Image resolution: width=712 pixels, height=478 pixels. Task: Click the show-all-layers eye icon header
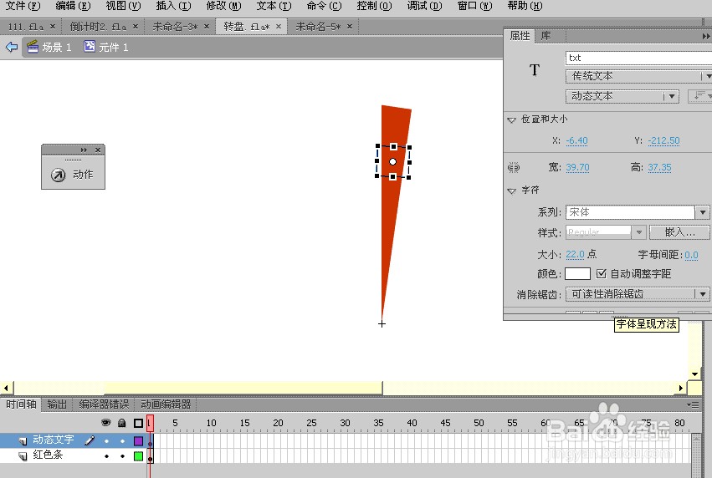[x=105, y=423]
